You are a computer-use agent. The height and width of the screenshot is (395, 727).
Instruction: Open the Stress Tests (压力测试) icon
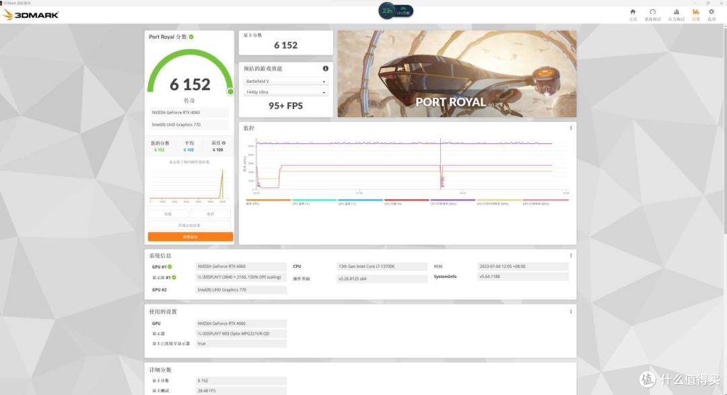coord(676,14)
